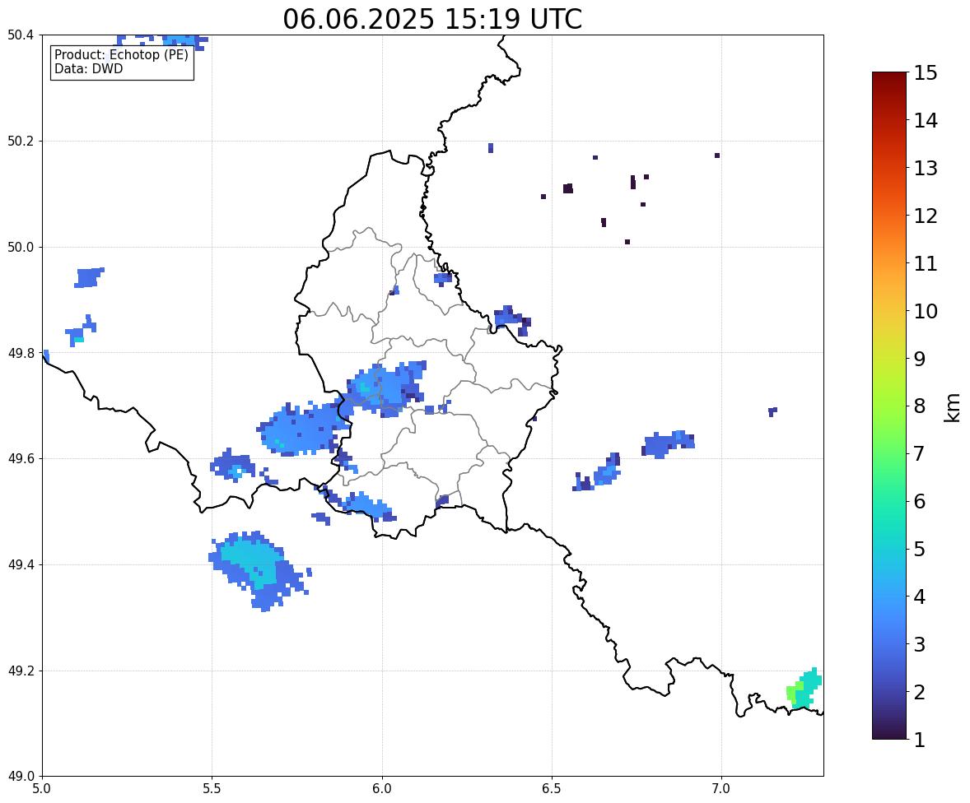Click colorbar tick label '1'
This screenshot has width=970, height=803.
coord(920,740)
